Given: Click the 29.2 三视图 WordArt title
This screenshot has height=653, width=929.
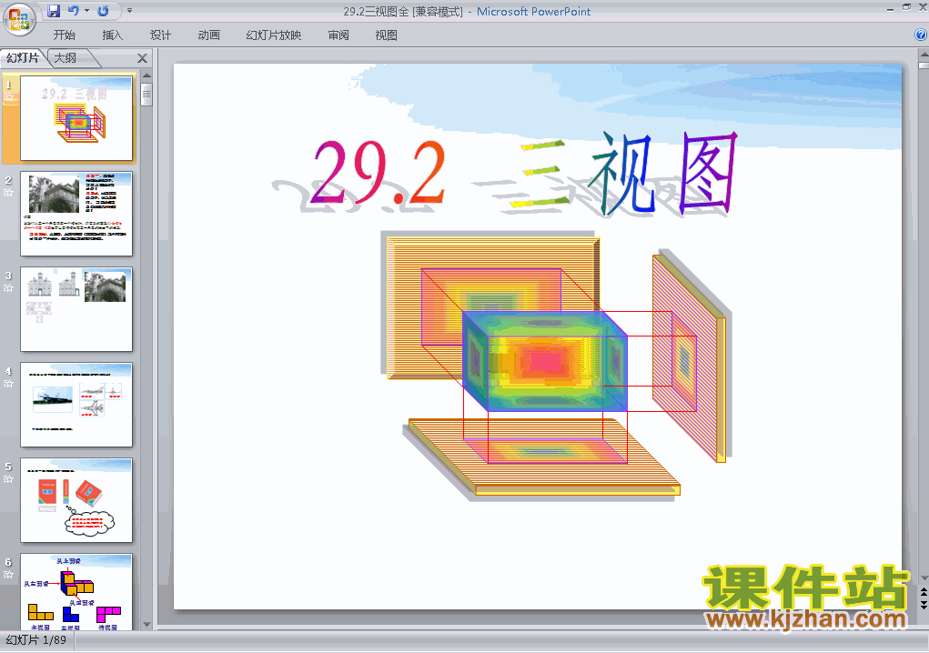Looking at the screenshot, I should [524, 172].
